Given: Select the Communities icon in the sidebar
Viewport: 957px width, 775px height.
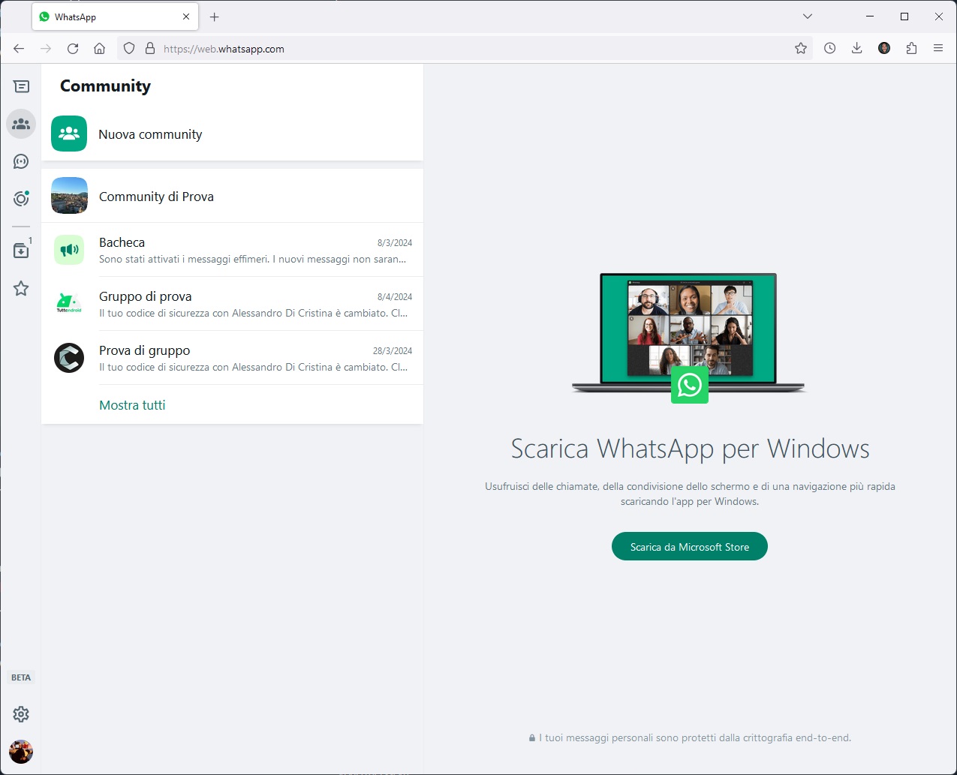Looking at the screenshot, I should point(21,124).
